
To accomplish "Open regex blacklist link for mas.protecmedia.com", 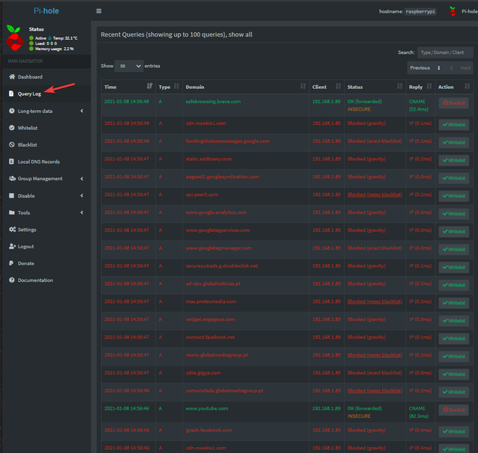I will [x=375, y=301].
